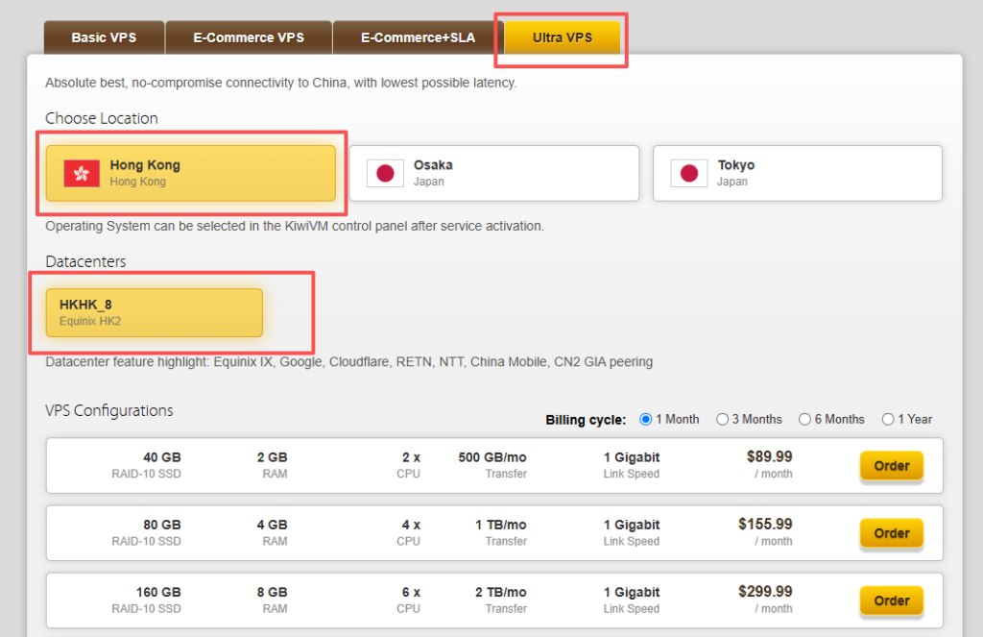Viewport: 983px width, 637px height.
Task: Pick Tokyo as the server location
Action: [x=797, y=173]
